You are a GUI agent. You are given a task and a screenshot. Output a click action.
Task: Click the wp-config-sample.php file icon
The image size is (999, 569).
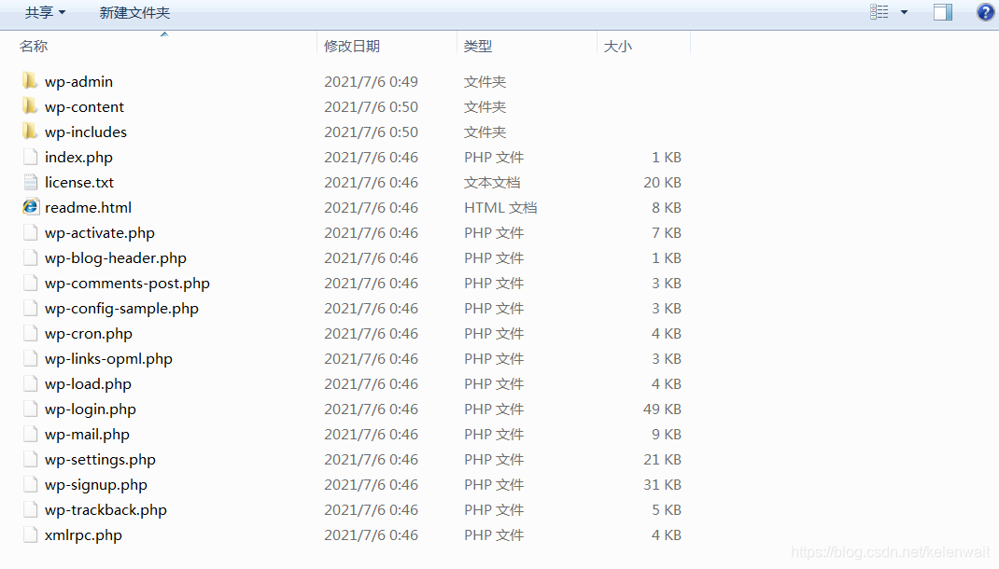(30, 308)
